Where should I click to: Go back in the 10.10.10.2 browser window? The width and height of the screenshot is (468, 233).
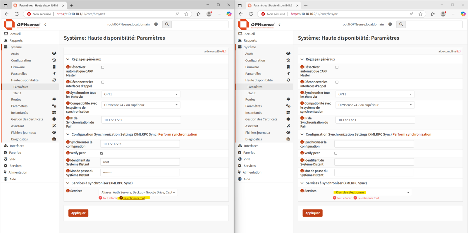pyautogui.click(x=241, y=14)
